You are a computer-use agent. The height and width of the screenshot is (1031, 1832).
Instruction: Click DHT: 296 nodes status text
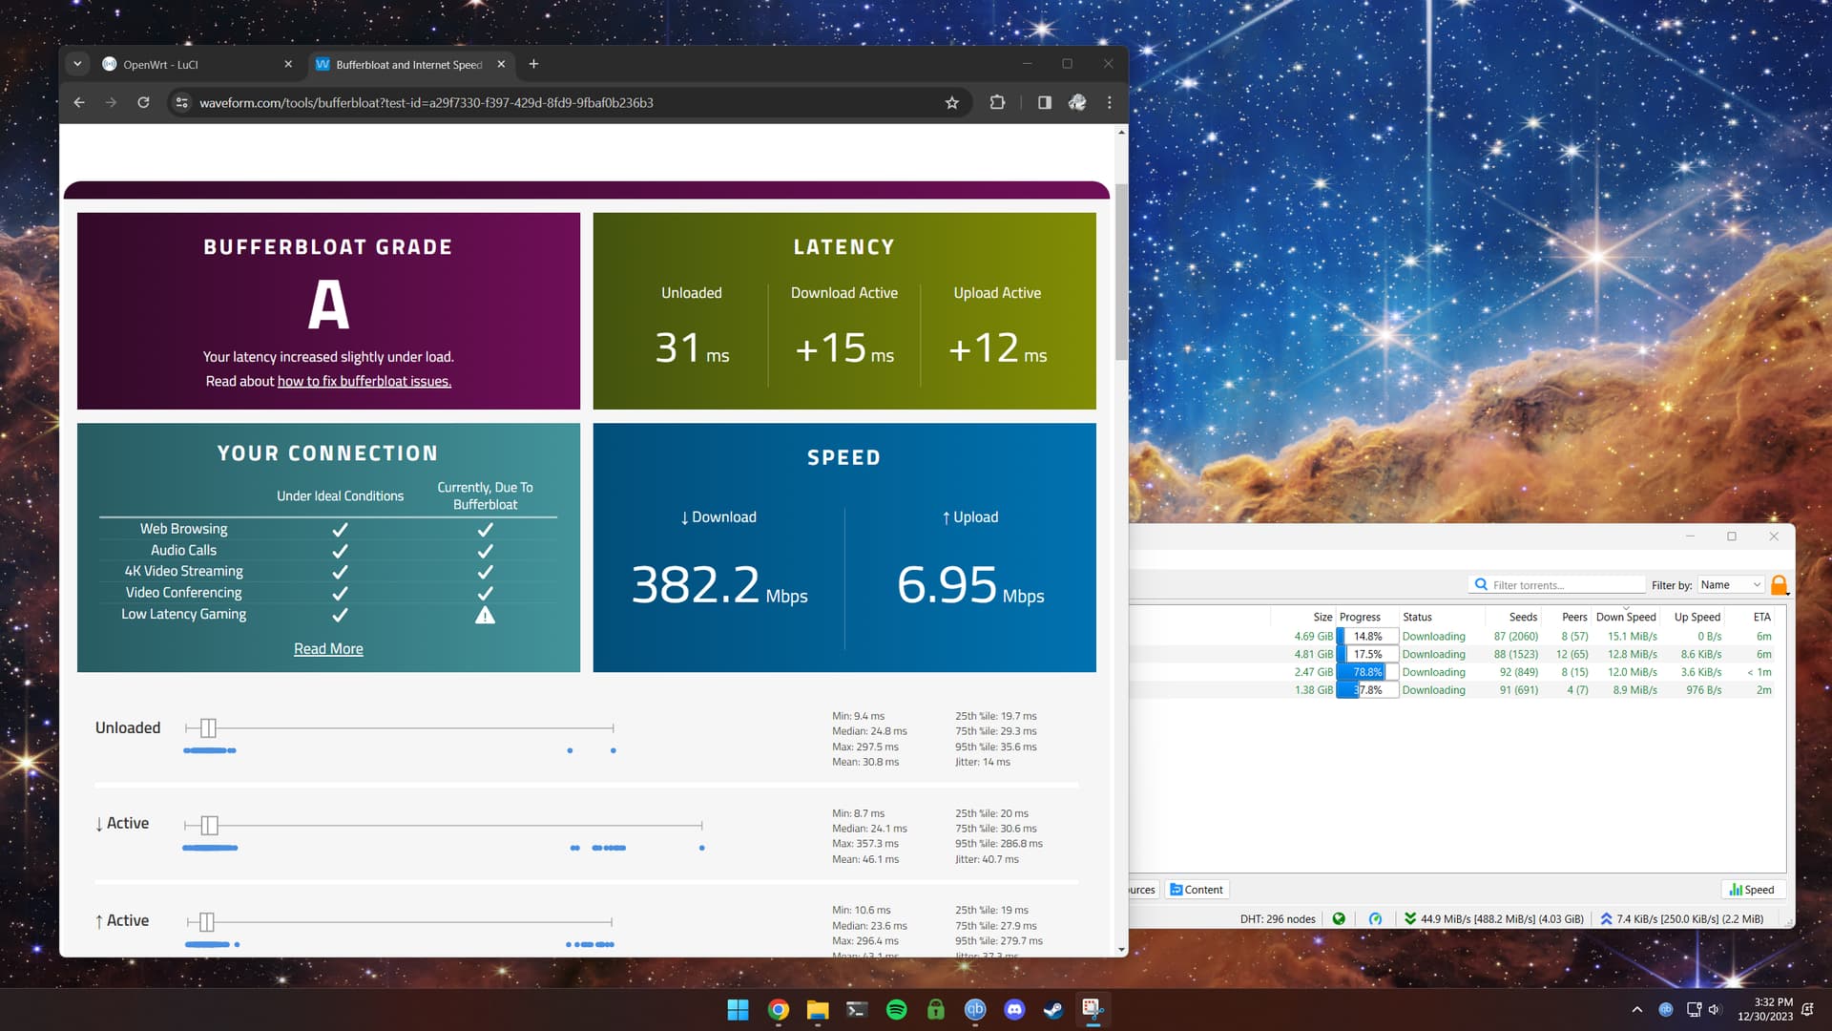[x=1278, y=919]
